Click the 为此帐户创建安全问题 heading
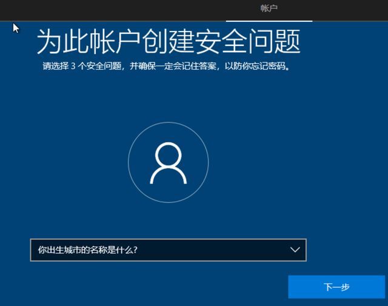 point(168,41)
